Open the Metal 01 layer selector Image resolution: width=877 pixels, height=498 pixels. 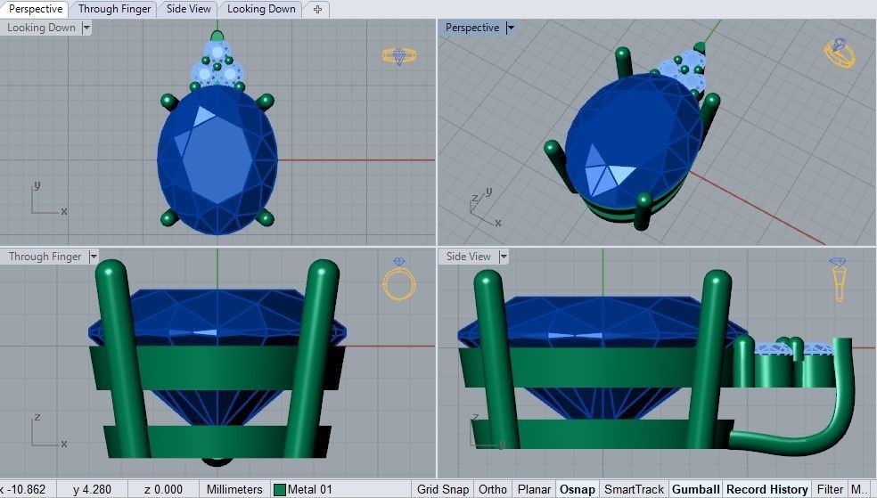[x=340, y=490]
